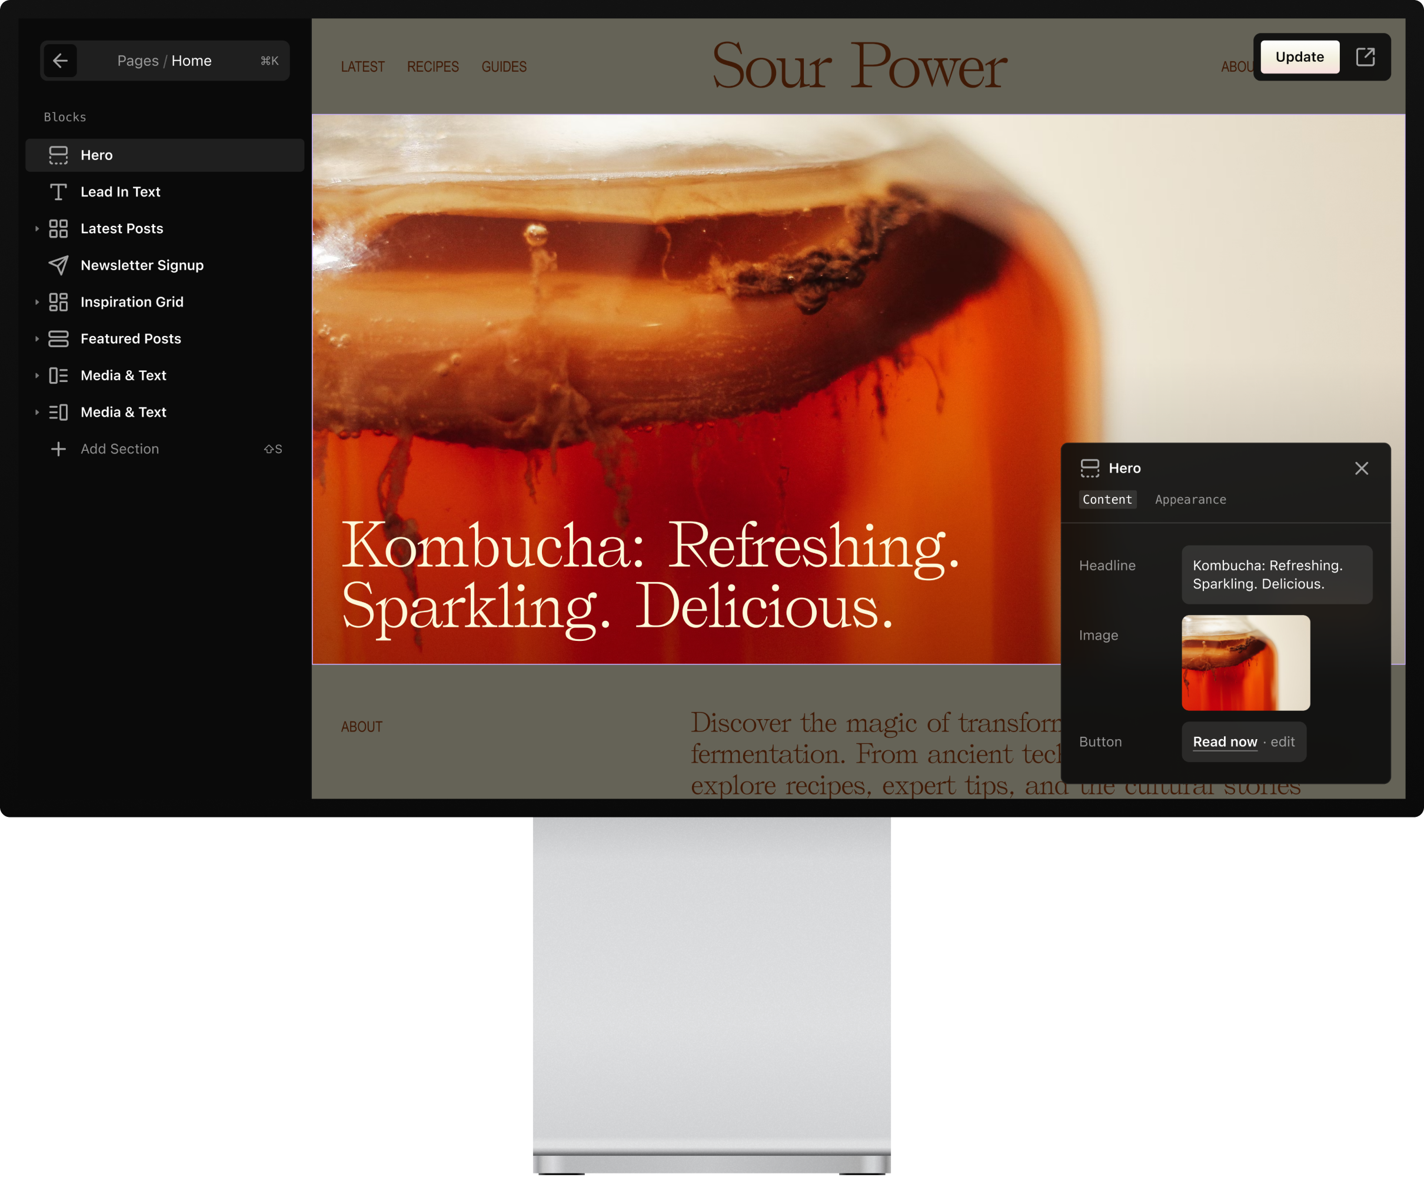
Task: Click the Home page title in breadcrumb
Action: point(191,61)
